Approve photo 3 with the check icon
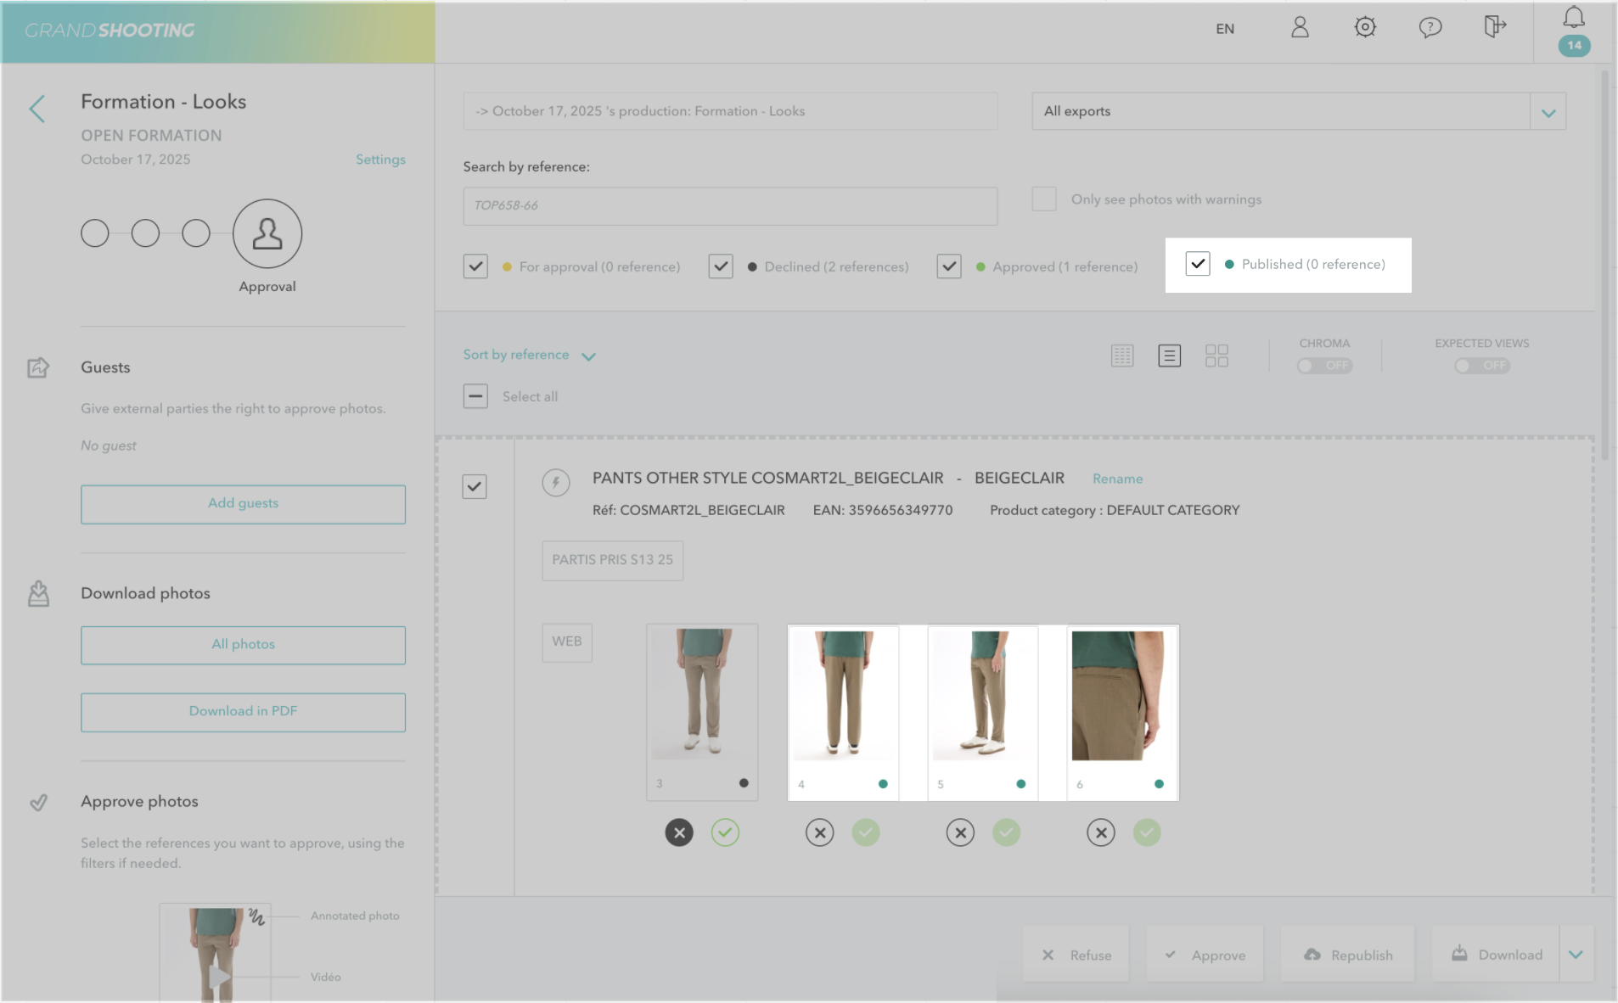The width and height of the screenshot is (1618, 1003). 725,832
